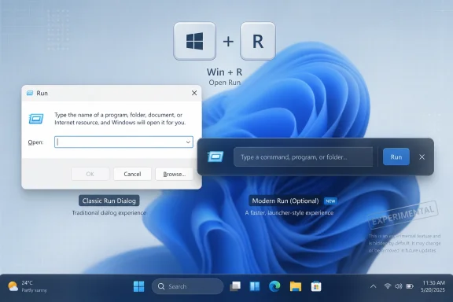Click the 'Open Run' caption under Win + R

pyautogui.click(x=224, y=83)
